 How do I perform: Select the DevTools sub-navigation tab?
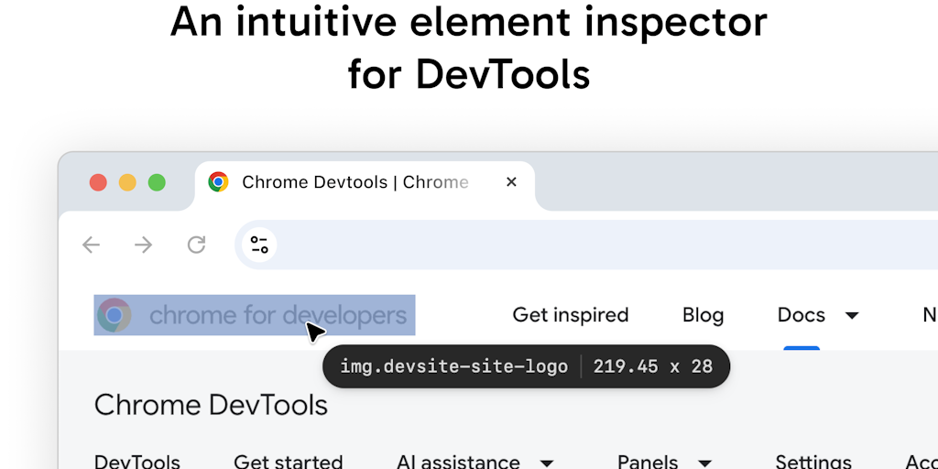pyautogui.click(x=137, y=462)
